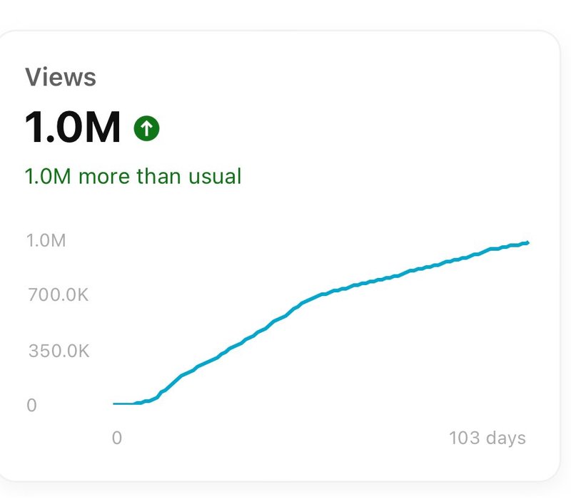Click the end point of the views line

pos(527,243)
